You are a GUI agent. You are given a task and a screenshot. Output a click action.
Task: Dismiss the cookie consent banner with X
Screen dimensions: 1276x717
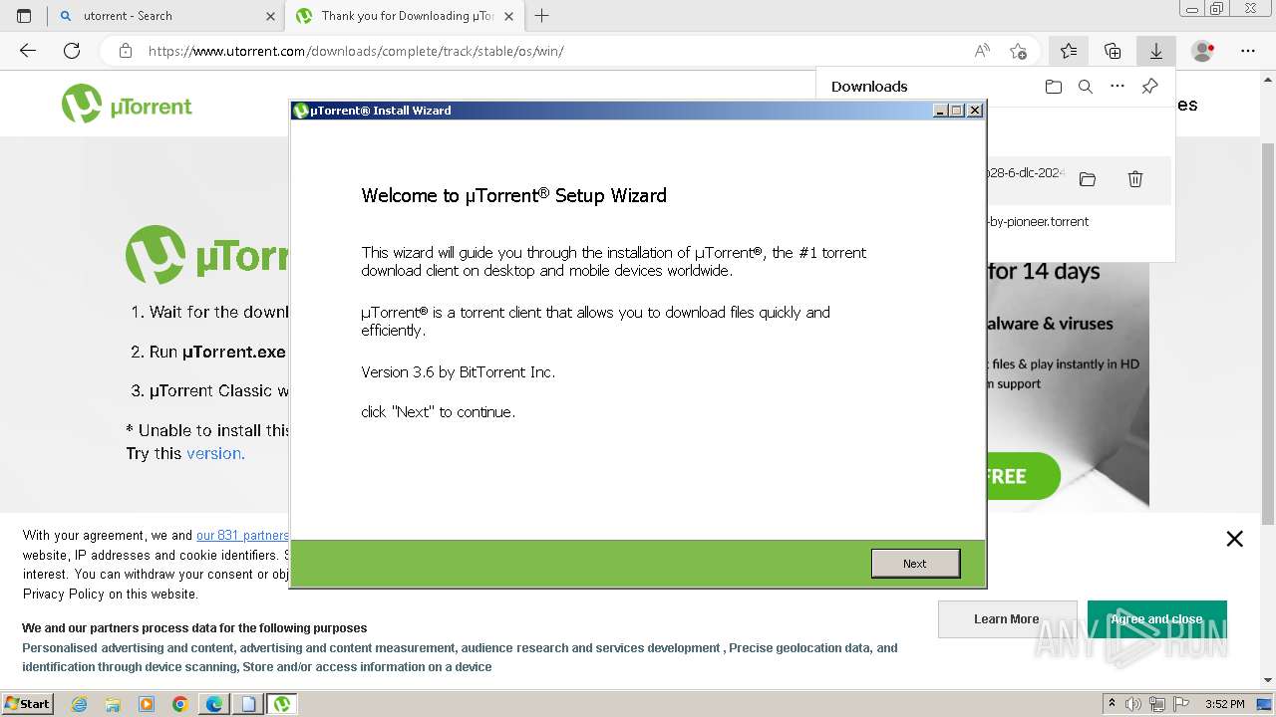(1234, 539)
